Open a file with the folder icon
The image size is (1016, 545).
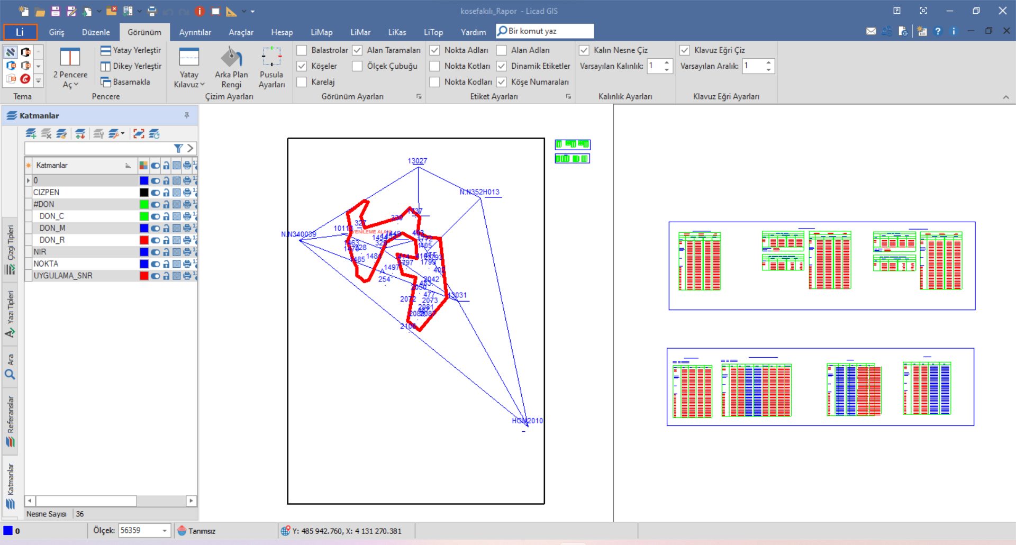pyautogui.click(x=40, y=11)
